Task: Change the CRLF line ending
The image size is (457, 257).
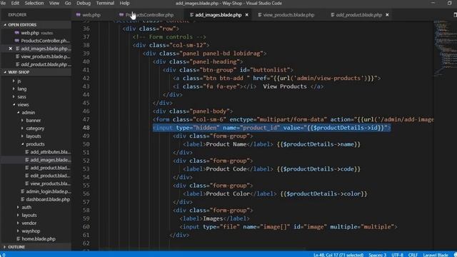Action: (413, 255)
